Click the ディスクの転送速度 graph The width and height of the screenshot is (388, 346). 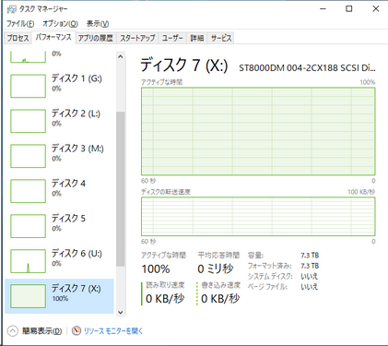pyautogui.click(x=258, y=217)
